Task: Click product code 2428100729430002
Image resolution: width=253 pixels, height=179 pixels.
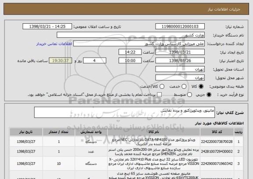Action: coord(217,152)
